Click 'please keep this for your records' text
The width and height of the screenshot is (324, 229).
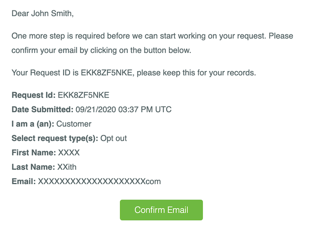coord(196,73)
